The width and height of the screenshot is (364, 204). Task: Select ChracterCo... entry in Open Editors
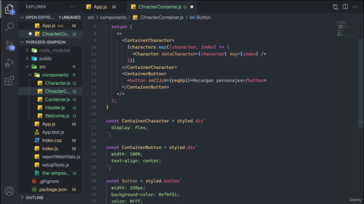pyautogui.click(x=50, y=34)
